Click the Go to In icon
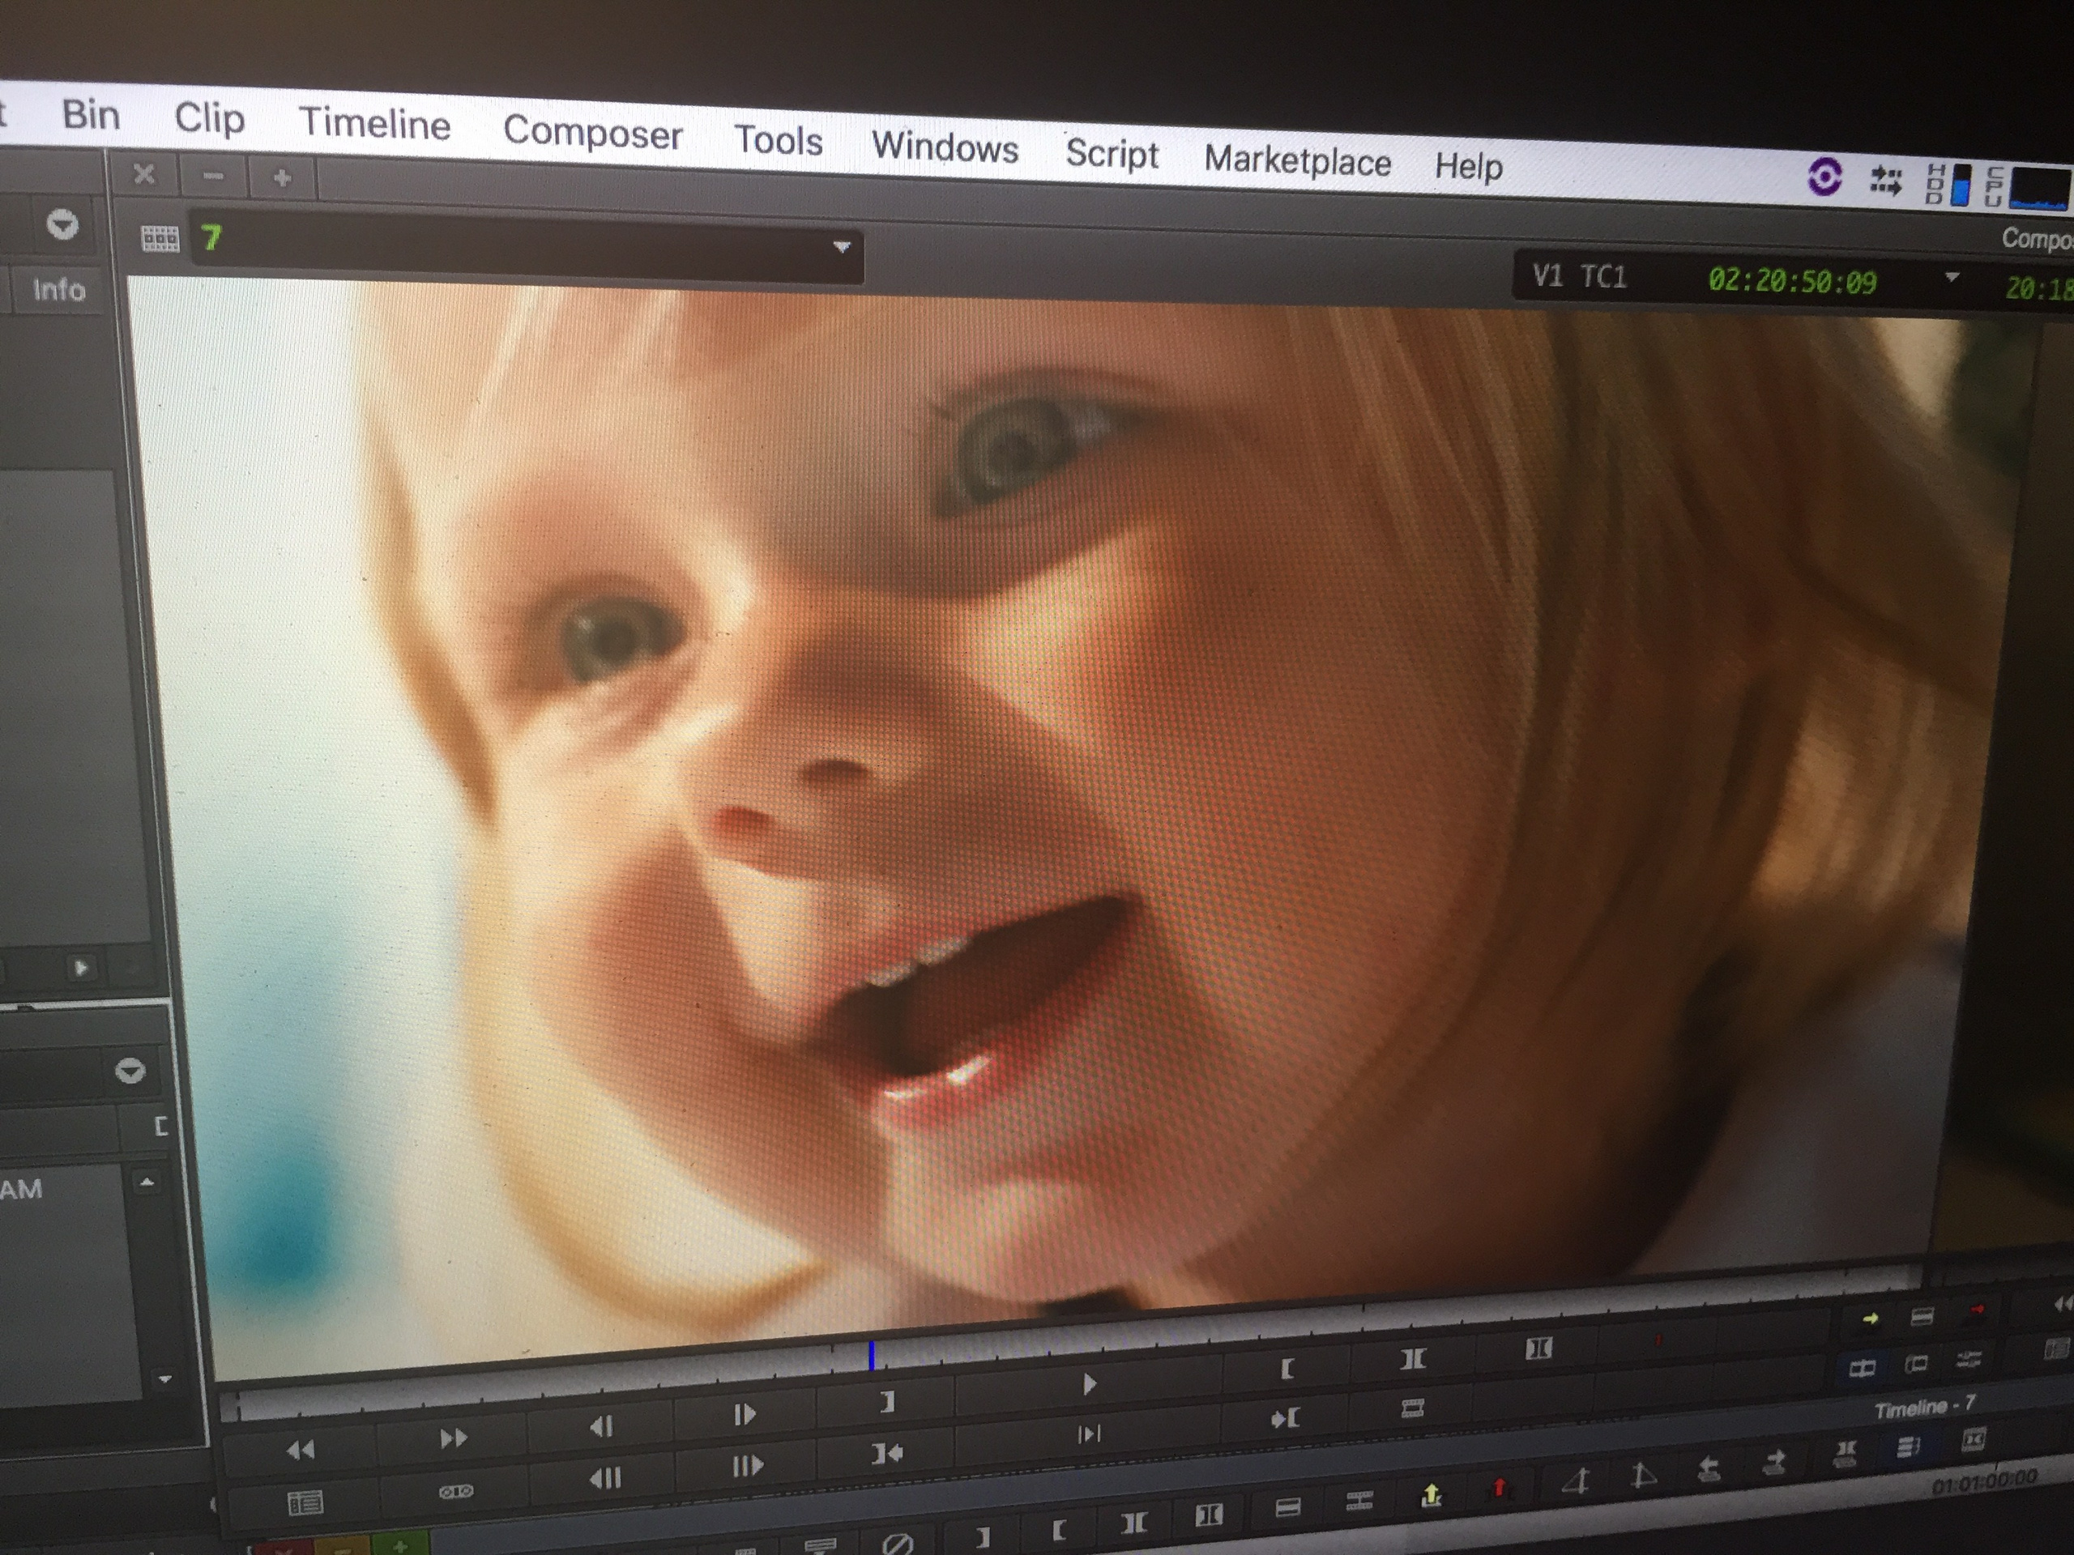This screenshot has height=1555, width=2074. (x=1285, y=1419)
